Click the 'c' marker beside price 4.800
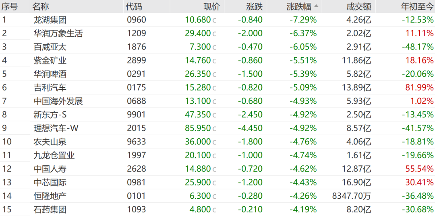435x216 pixels. pos(215,210)
